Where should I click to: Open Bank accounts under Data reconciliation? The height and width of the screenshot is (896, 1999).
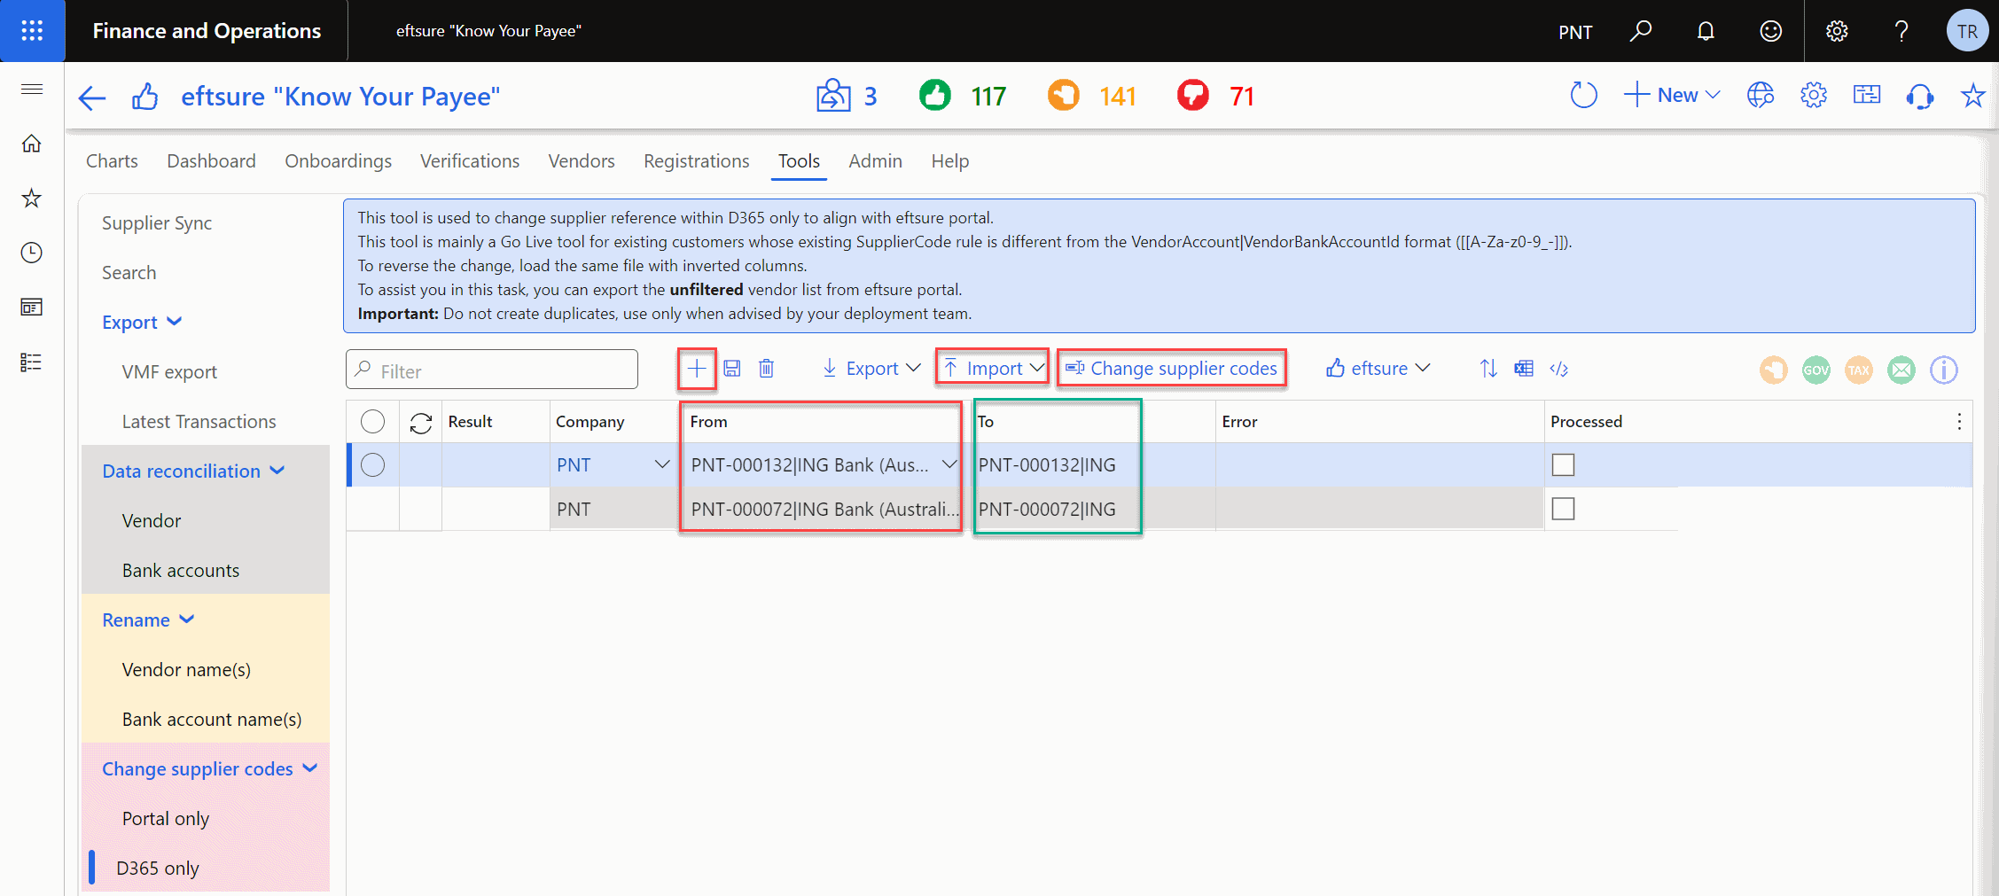click(x=181, y=571)
